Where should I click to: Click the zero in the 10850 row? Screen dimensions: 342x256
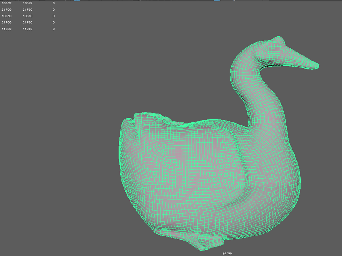click(54, 16)
